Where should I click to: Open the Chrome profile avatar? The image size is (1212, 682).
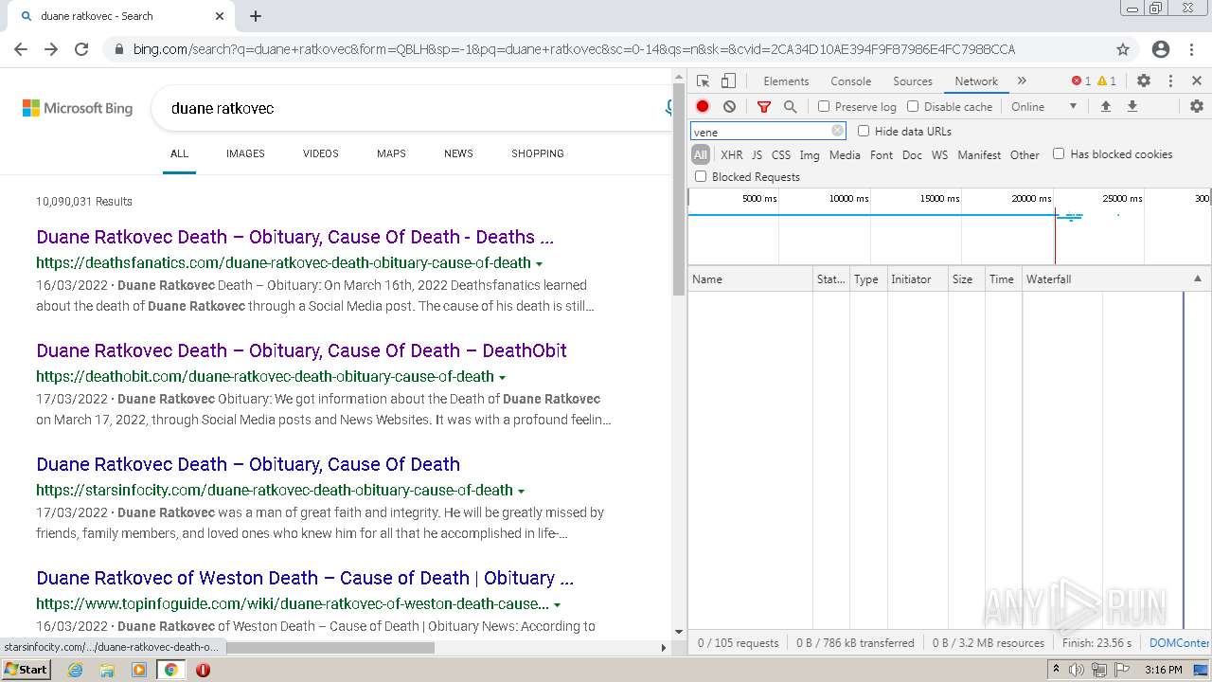click(x=1161, y=49)
